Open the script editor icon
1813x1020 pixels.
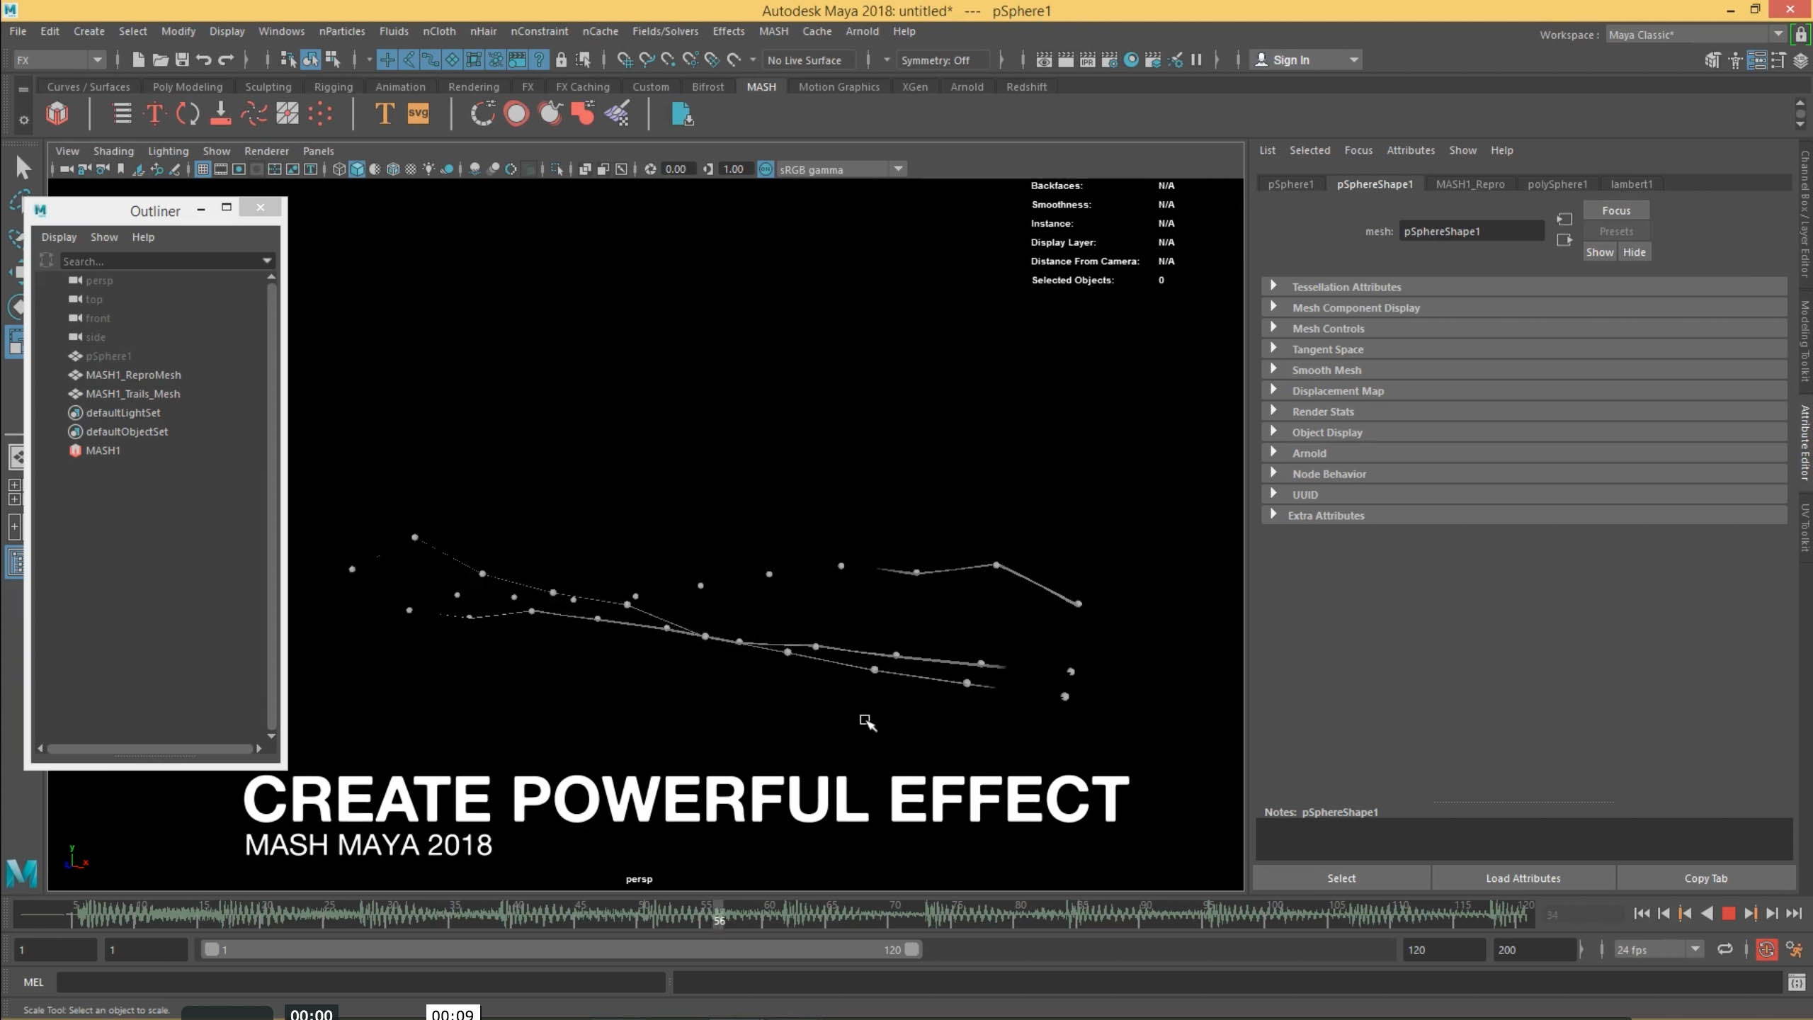(x=1796, y=982)
